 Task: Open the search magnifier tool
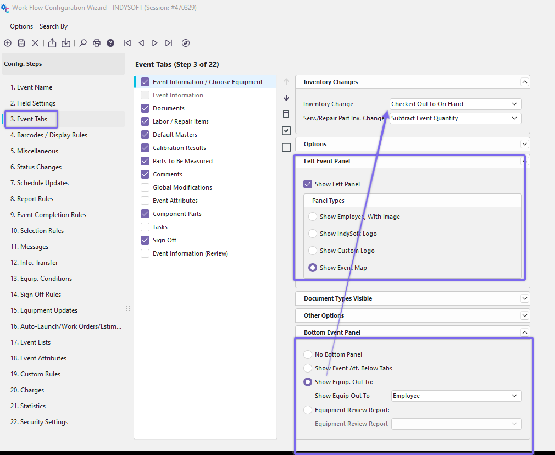pyautogui.click(x=83, y=43)
